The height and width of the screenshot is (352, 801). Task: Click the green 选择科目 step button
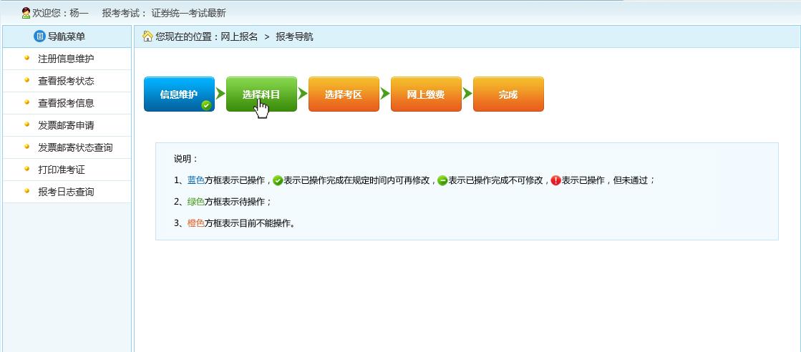coord(261,94)
